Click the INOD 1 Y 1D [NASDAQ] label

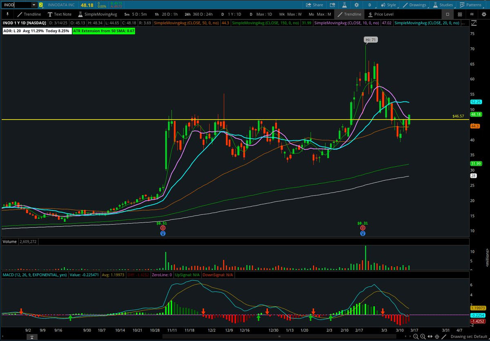[x=24, y=23]
